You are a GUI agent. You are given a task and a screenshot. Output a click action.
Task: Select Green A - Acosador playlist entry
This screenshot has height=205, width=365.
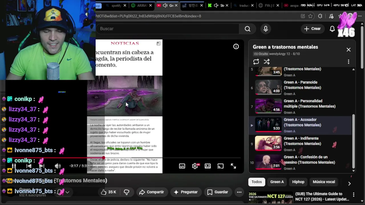click(301, 125)
